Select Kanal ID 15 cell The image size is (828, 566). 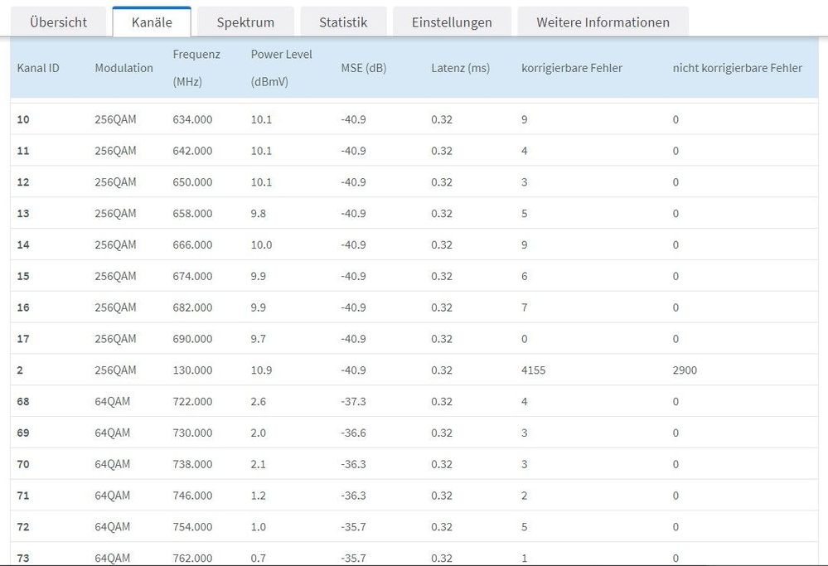point(23,276)
